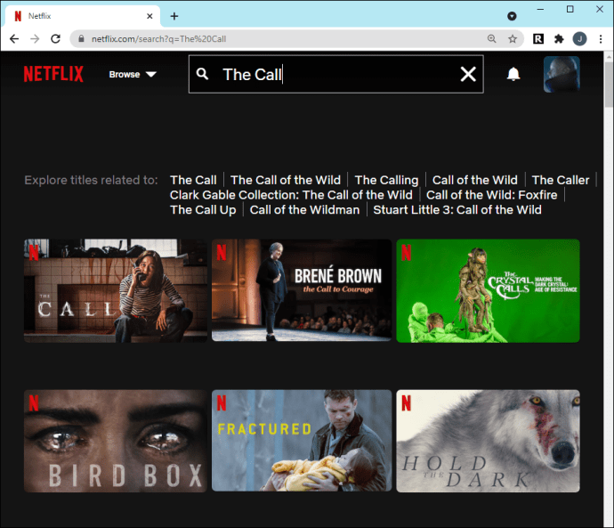Open Brené Brown the Call to Courage
This screenshot has width=614, height=528.
pos(302,290)
